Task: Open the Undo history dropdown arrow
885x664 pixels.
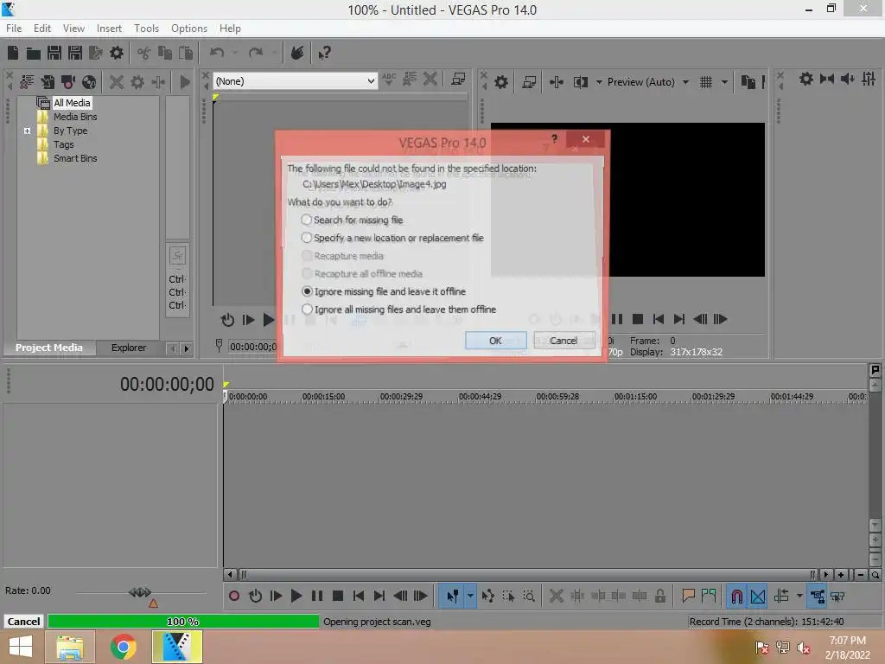Action: pos(235,53)
